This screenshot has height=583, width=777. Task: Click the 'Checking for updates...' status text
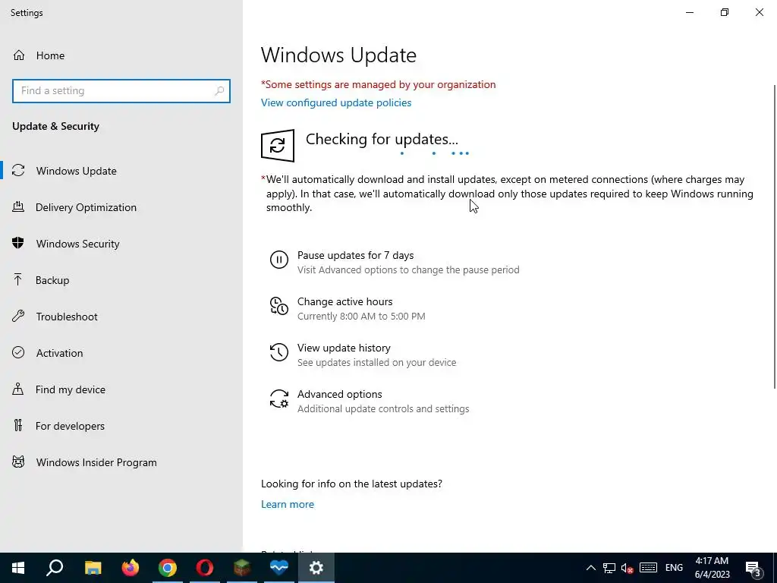(382, 140)
